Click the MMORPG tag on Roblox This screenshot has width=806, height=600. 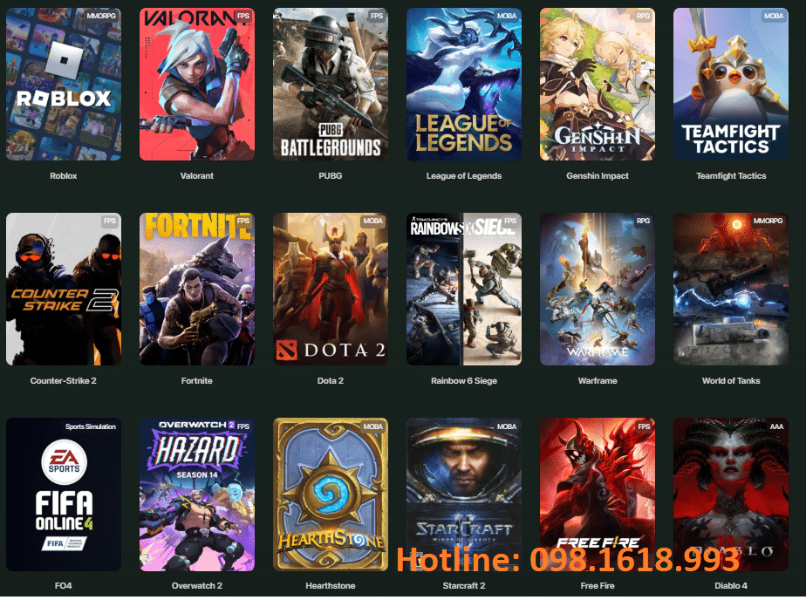pos(101,16)
